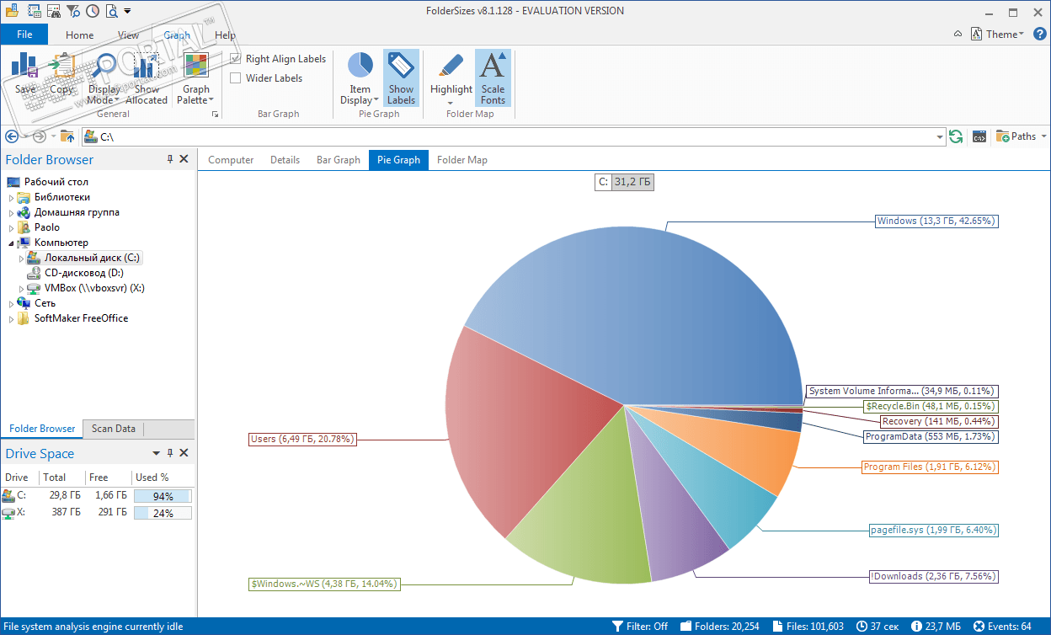Click the $Windows.~WS pie label
Screen dimensions: 1051x635
point(324,584)
